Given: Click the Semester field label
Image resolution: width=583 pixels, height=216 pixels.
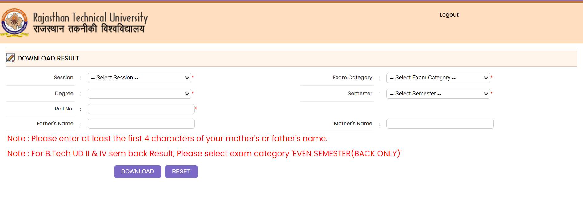Looking at the screenshot, I should 360,94.
